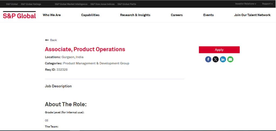Image resolution: width=276 pixels, height=131 pixels.
Task: Select Product Management & Development Group text
Action: pos(96,63)
